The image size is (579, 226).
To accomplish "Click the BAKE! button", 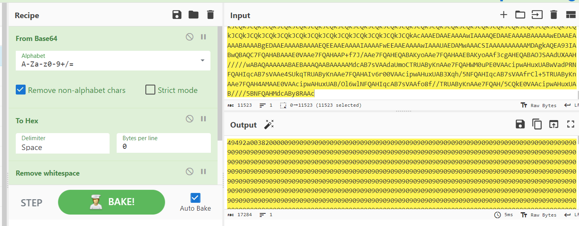I will tap(112, 202).
